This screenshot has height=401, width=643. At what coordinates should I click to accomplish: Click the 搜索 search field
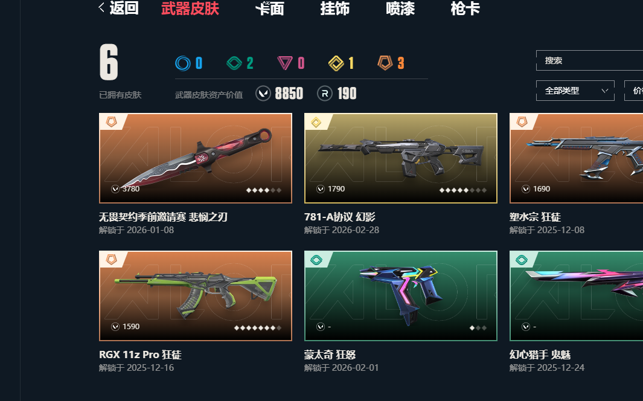[x=589, y=60]
